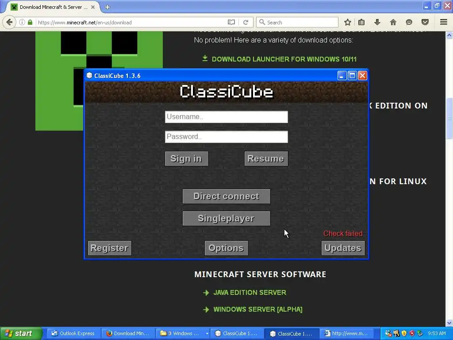Click the vertical page scrollbar thumb
453x340 pixels.
point(449,119)
